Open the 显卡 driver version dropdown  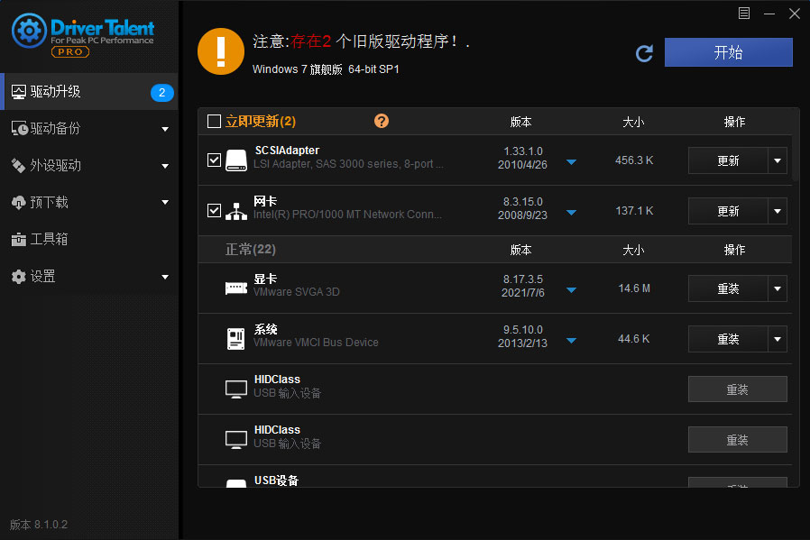tap(571, 290)
